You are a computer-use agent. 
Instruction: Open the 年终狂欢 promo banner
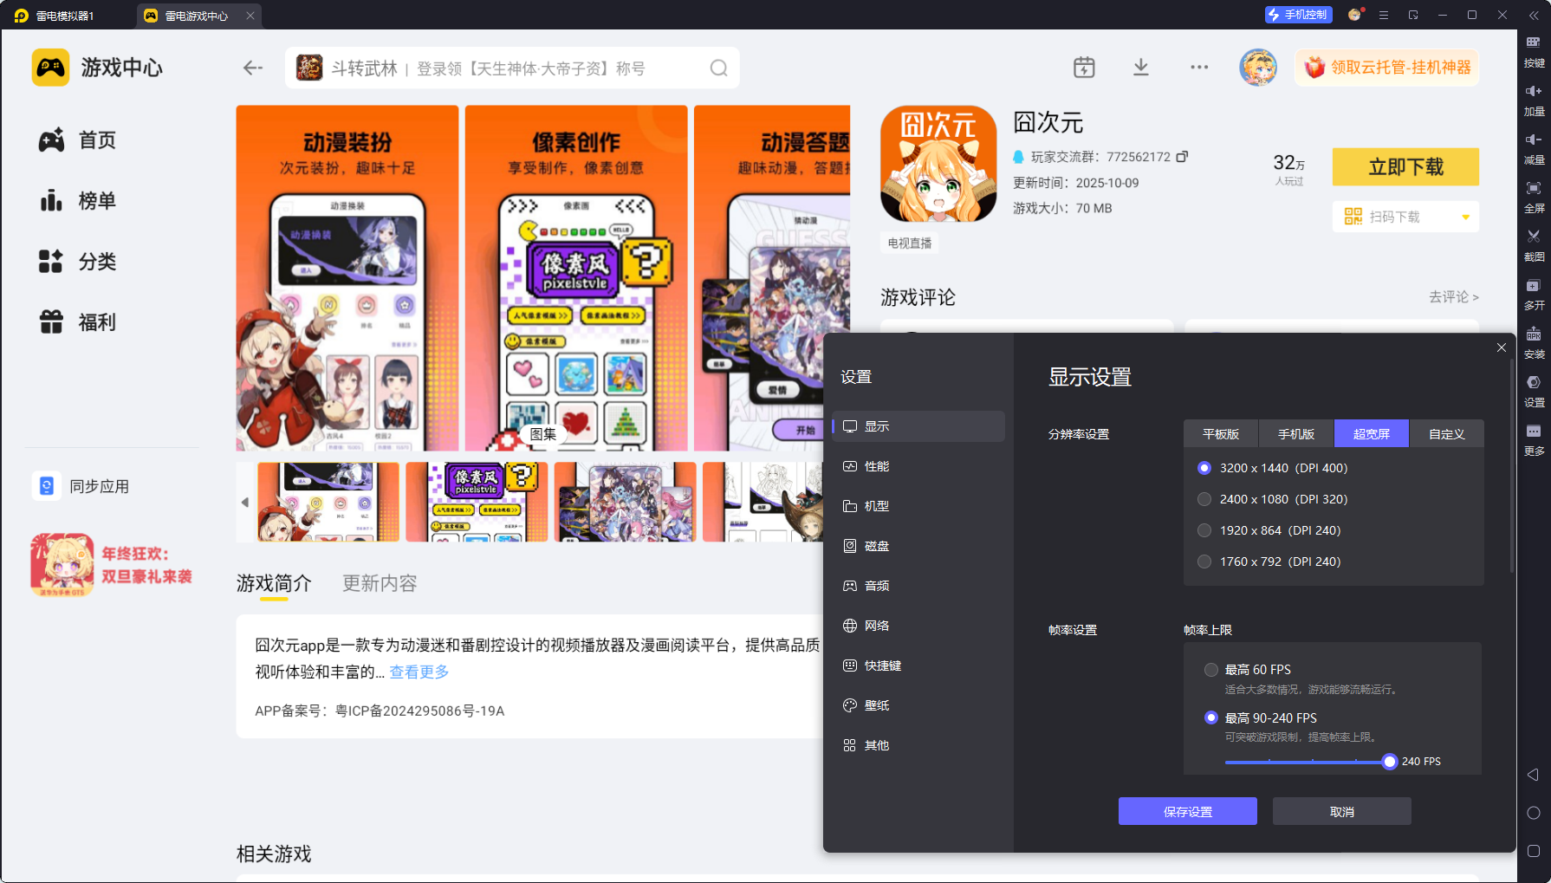pos(113,565)
